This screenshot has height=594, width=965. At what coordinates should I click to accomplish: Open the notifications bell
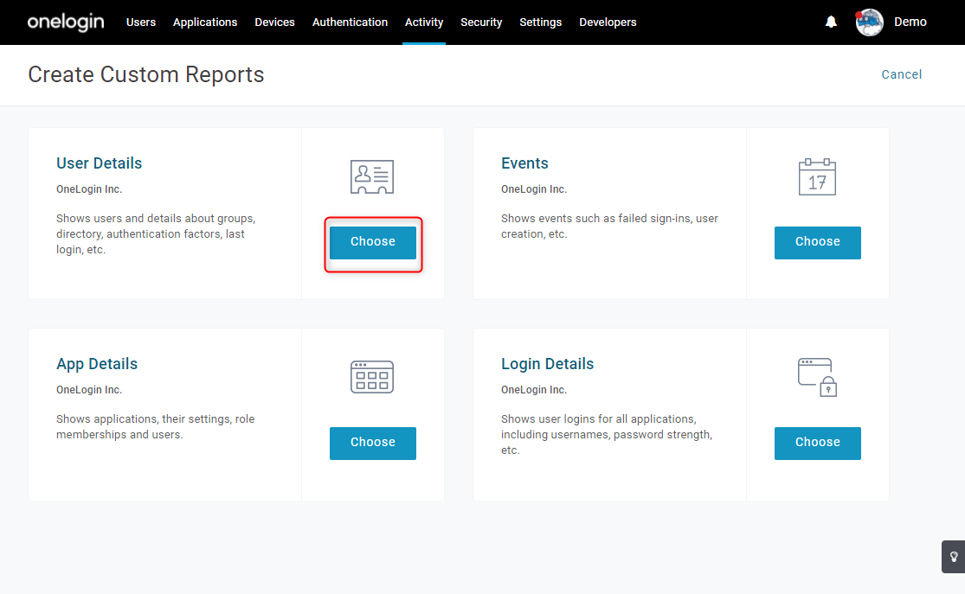(831, 22)
